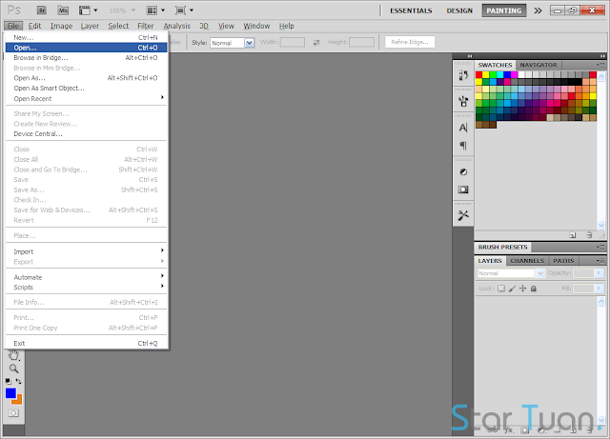Open the Layers panel options menu
This screenshot has width=610, height=439.
600,261
